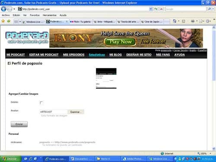Image resolution: width=216 pixels, height=162 pixels.
Task: Open the Herramientas menu
Action: click(x=50, y=15)
